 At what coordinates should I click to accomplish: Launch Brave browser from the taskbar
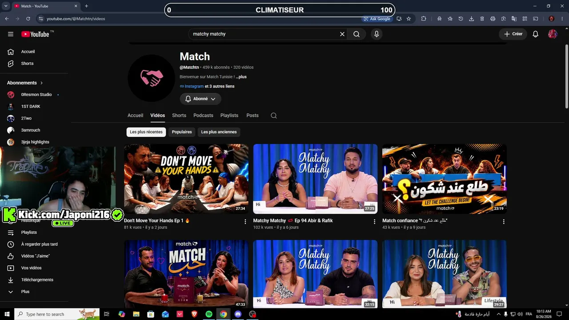(194, 314)
